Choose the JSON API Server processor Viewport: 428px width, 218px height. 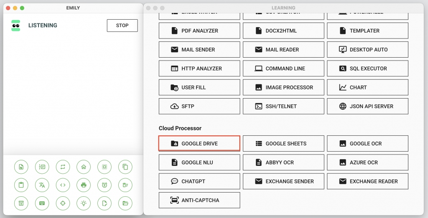367,106
